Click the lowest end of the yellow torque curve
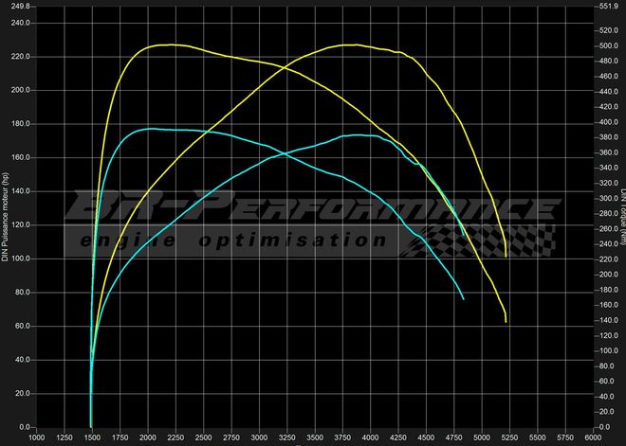 [x=506, y=322]
